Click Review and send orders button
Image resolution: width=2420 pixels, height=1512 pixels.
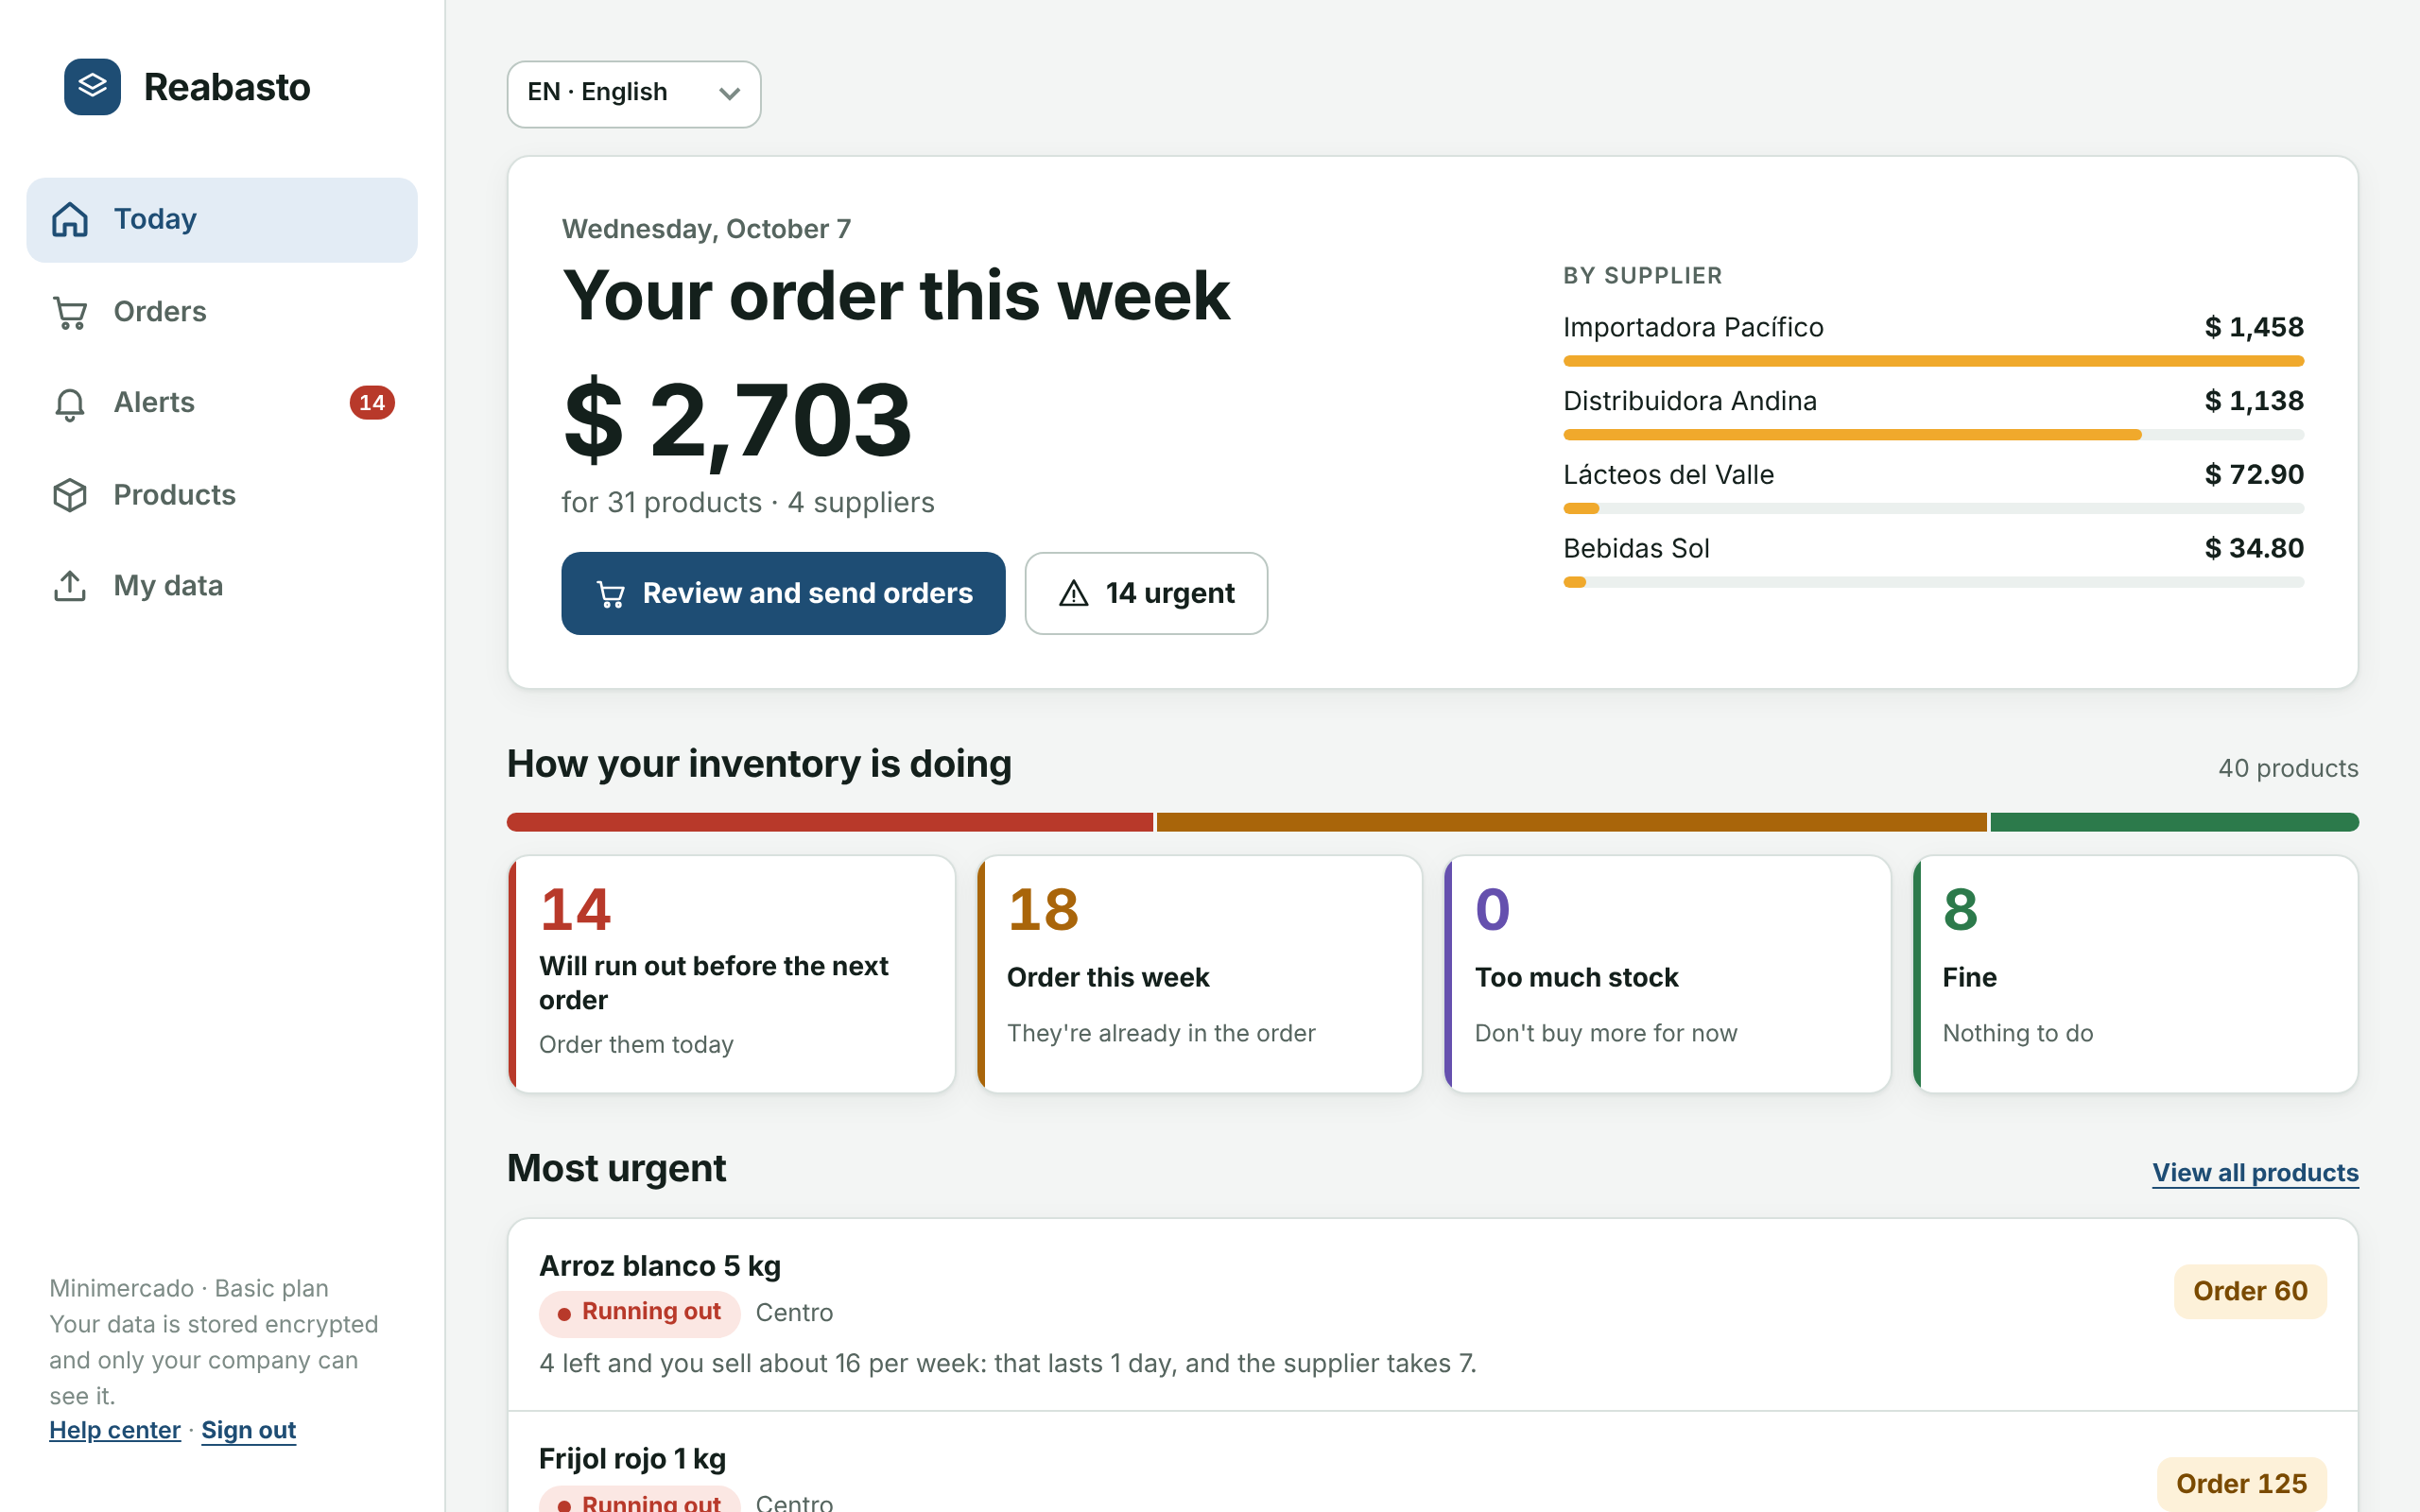coord(783,594)
